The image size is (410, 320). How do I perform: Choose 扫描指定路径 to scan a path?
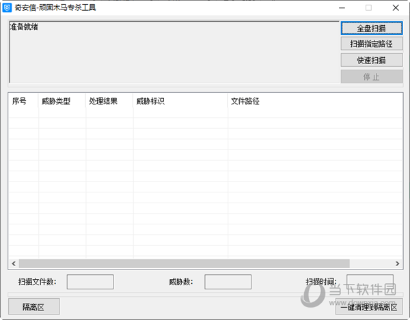click(x=371, y=44)
